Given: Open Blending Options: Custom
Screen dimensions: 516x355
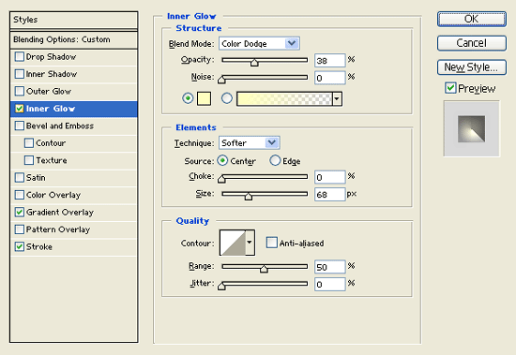Looking at the screenshot, I should click(74, 39).
